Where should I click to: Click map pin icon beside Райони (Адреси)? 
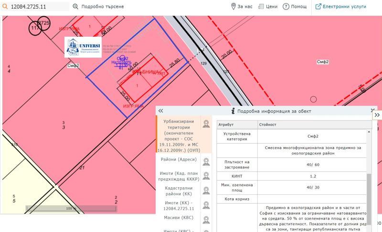tap(206, 161)
